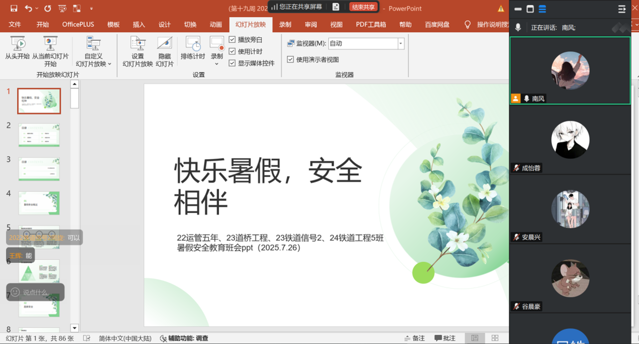Toggle the Play Narrations checkbox

click(232, 39)
